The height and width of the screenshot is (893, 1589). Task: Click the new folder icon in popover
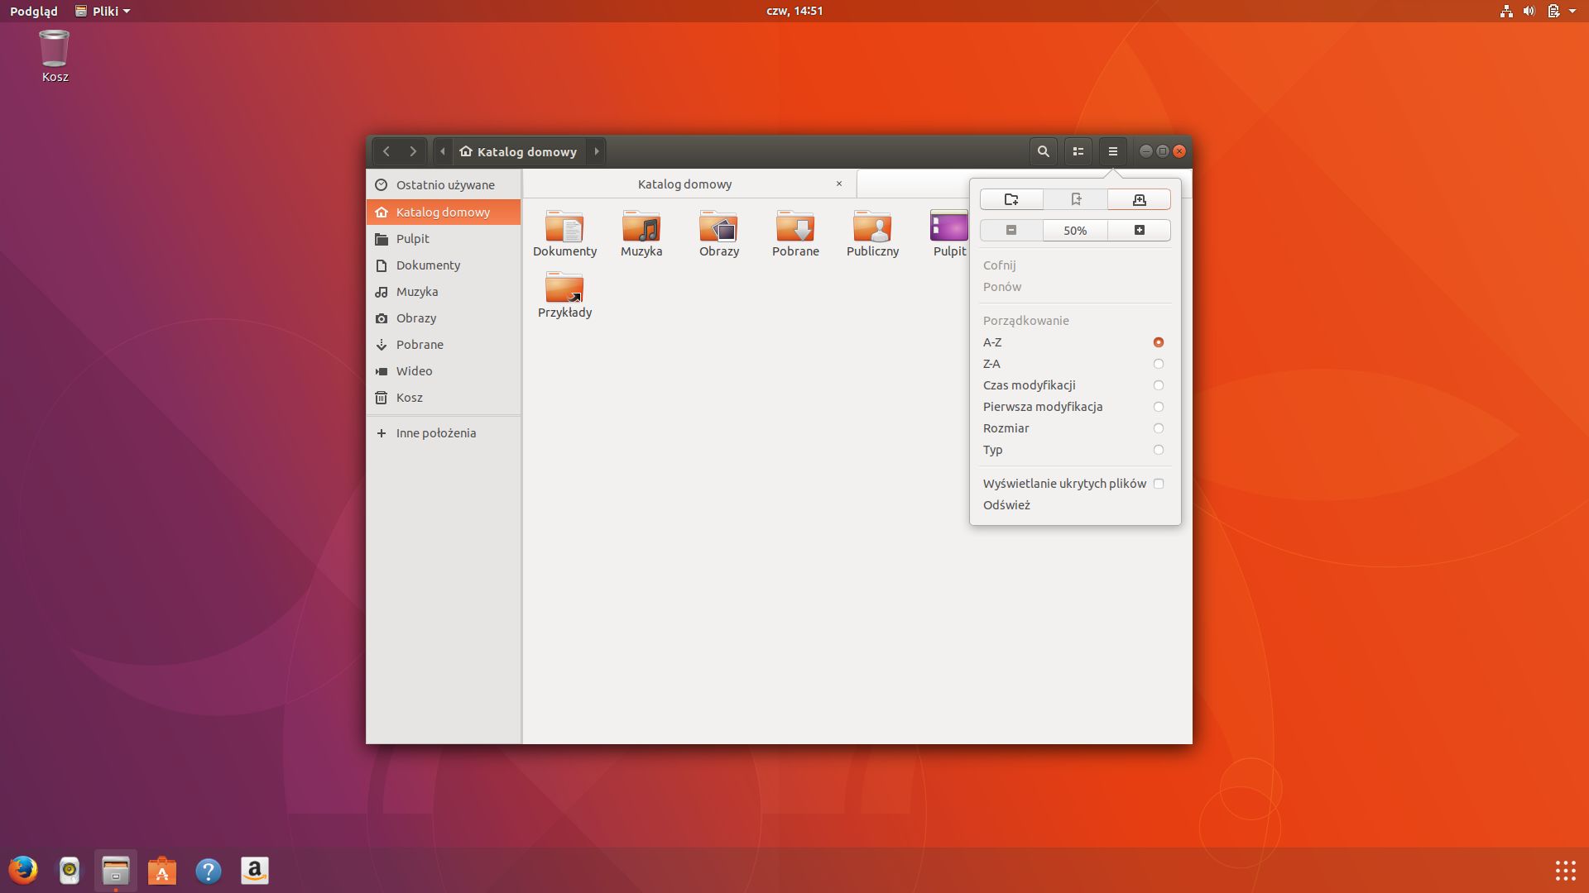1011,199
